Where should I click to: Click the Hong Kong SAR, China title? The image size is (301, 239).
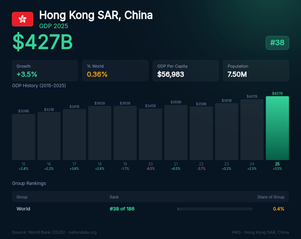coord(96,15)
